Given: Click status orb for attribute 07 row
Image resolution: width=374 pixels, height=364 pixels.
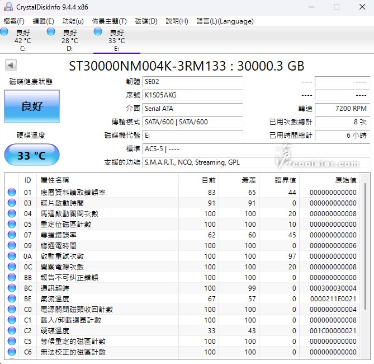Looking at the screenshot, I should click(12, 235).
